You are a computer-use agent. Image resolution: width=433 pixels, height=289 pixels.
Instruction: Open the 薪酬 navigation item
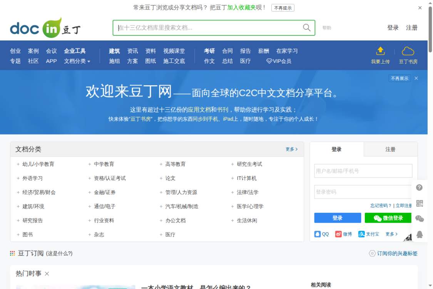coord(263,51)
